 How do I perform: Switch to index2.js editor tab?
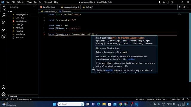point(90,7)
